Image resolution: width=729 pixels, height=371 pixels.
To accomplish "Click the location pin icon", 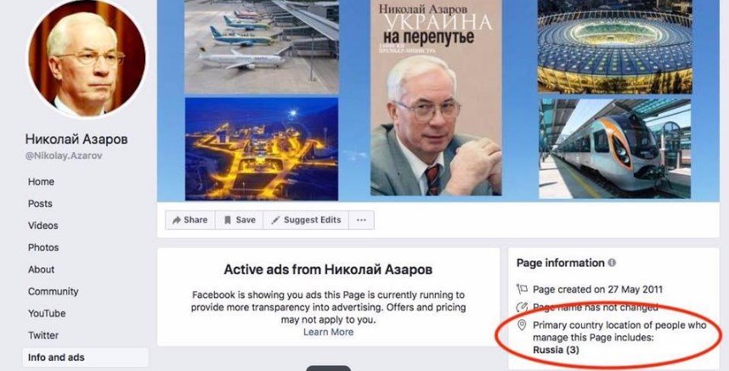I will pos(522,325).
